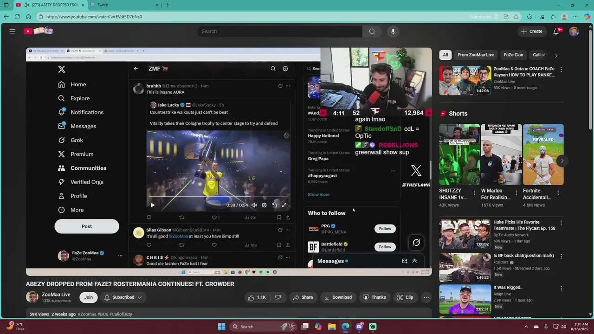Screen dimensions: 594x334
Task: Show more filter chips with the arrow
Action: tap(556, 55)
